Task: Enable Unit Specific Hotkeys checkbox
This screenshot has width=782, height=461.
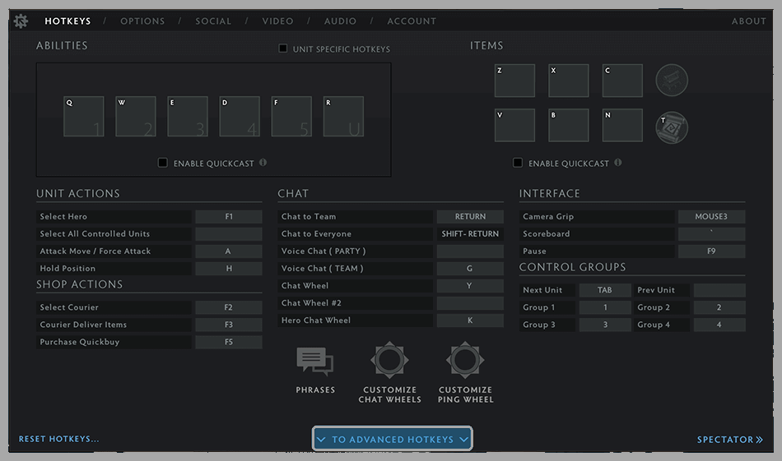Action: click(283, 48)
